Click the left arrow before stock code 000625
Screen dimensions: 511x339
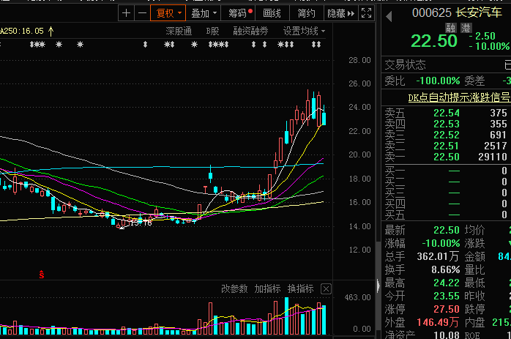pyautogui.click(x=389, y=13)
